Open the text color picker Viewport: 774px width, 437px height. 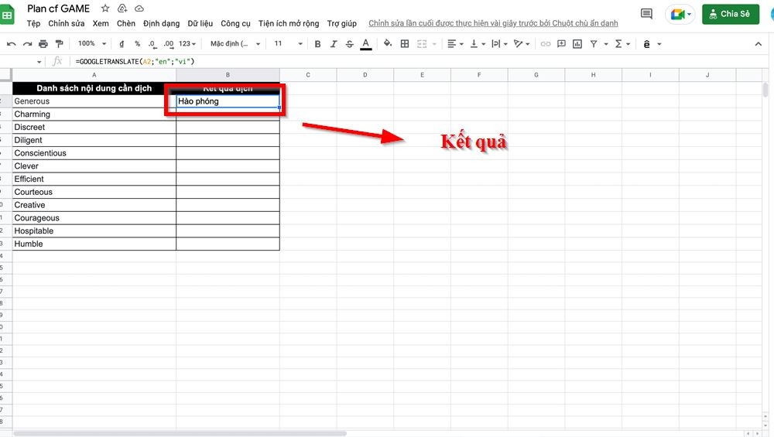pos(366,44)
